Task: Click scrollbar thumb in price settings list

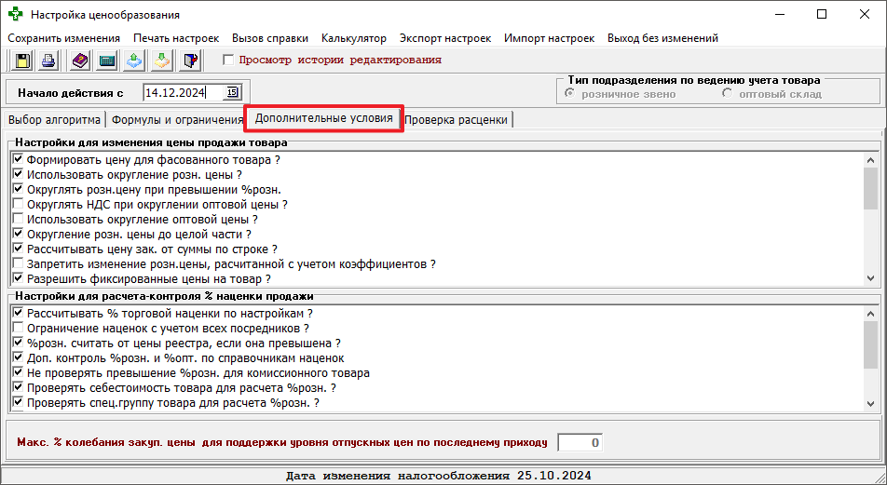Action: (870, 189)
